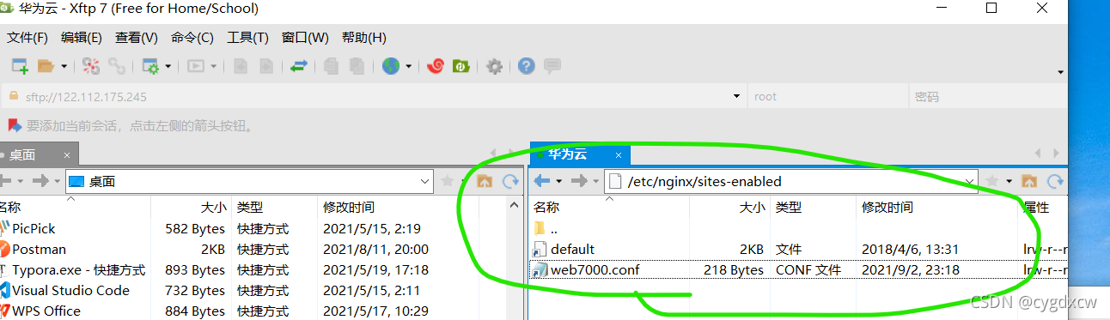The width and height of the screenshot is (1110, 320).
Task: Close the 华为云 tab
Action: tap(618, 155)
